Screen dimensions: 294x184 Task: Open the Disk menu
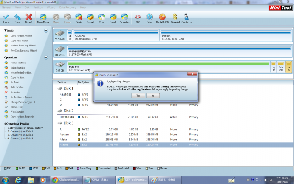click(x=27, y=7)
